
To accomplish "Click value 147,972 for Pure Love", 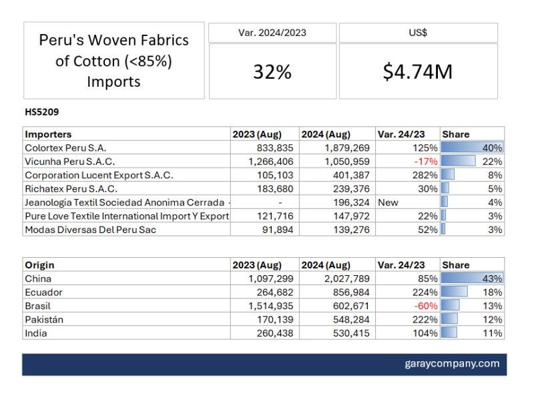I will (351, 216).
